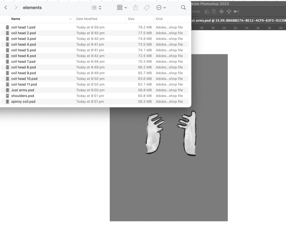286x228 pixels.
Task: Click the Finder forward navigation arrow
Action: click(16, 8)
